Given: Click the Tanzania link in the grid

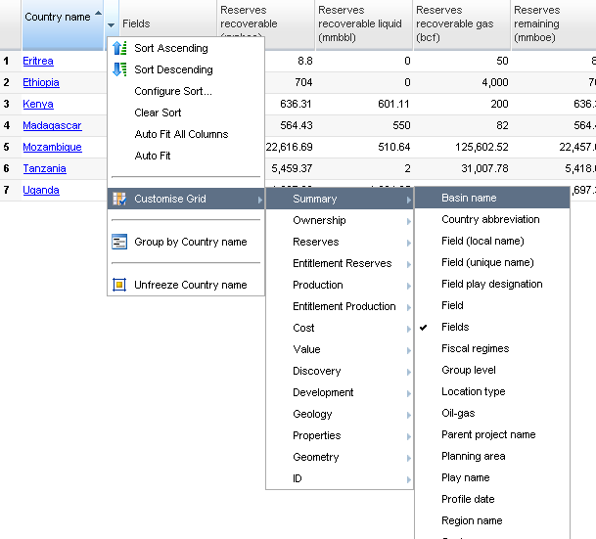Looking at the screenshot, I should (x=44, y=168).
